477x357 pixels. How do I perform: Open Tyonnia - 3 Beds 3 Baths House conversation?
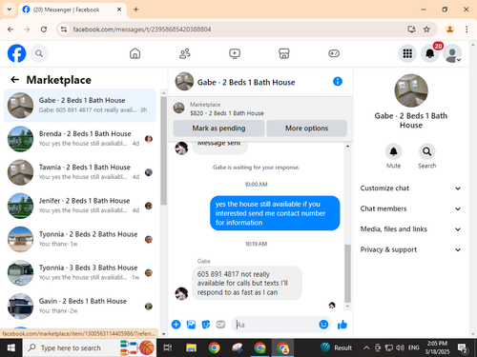tap(80, 272)
